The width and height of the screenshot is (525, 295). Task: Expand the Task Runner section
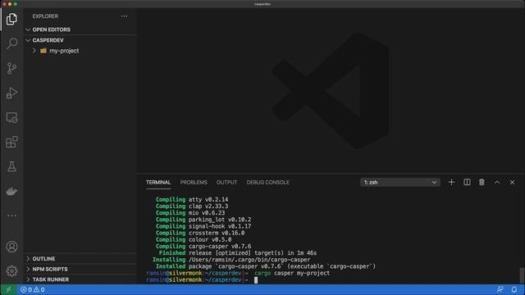(80, 279)
